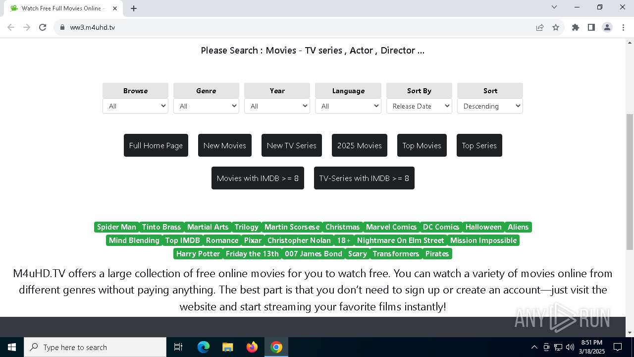Choose the Top IMDB tag
Screen dimensions: 634x357
[183, 240]
